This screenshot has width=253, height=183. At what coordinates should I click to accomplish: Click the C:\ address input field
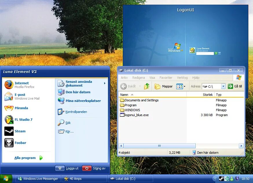coord(212,86)
